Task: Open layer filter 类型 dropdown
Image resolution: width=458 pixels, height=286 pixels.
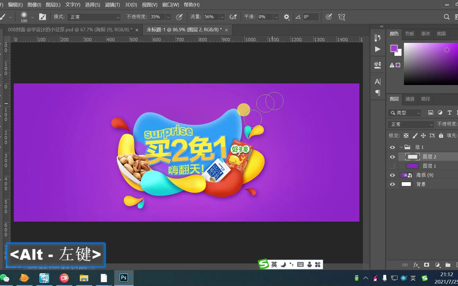Action: click(404, 113)
